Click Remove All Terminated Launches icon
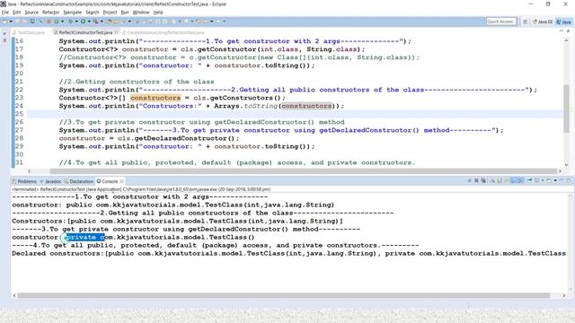 483,180
